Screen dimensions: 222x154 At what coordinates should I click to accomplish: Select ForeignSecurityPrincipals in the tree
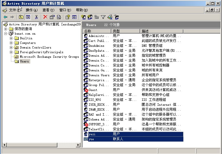pos(42,52)
